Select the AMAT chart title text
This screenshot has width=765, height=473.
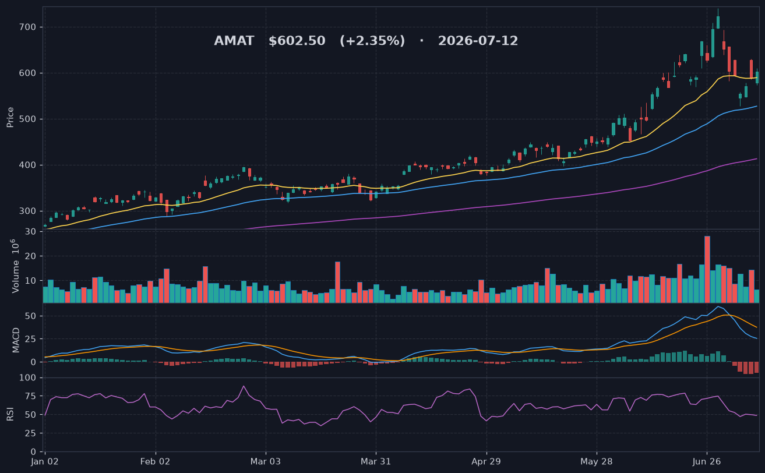366,41
